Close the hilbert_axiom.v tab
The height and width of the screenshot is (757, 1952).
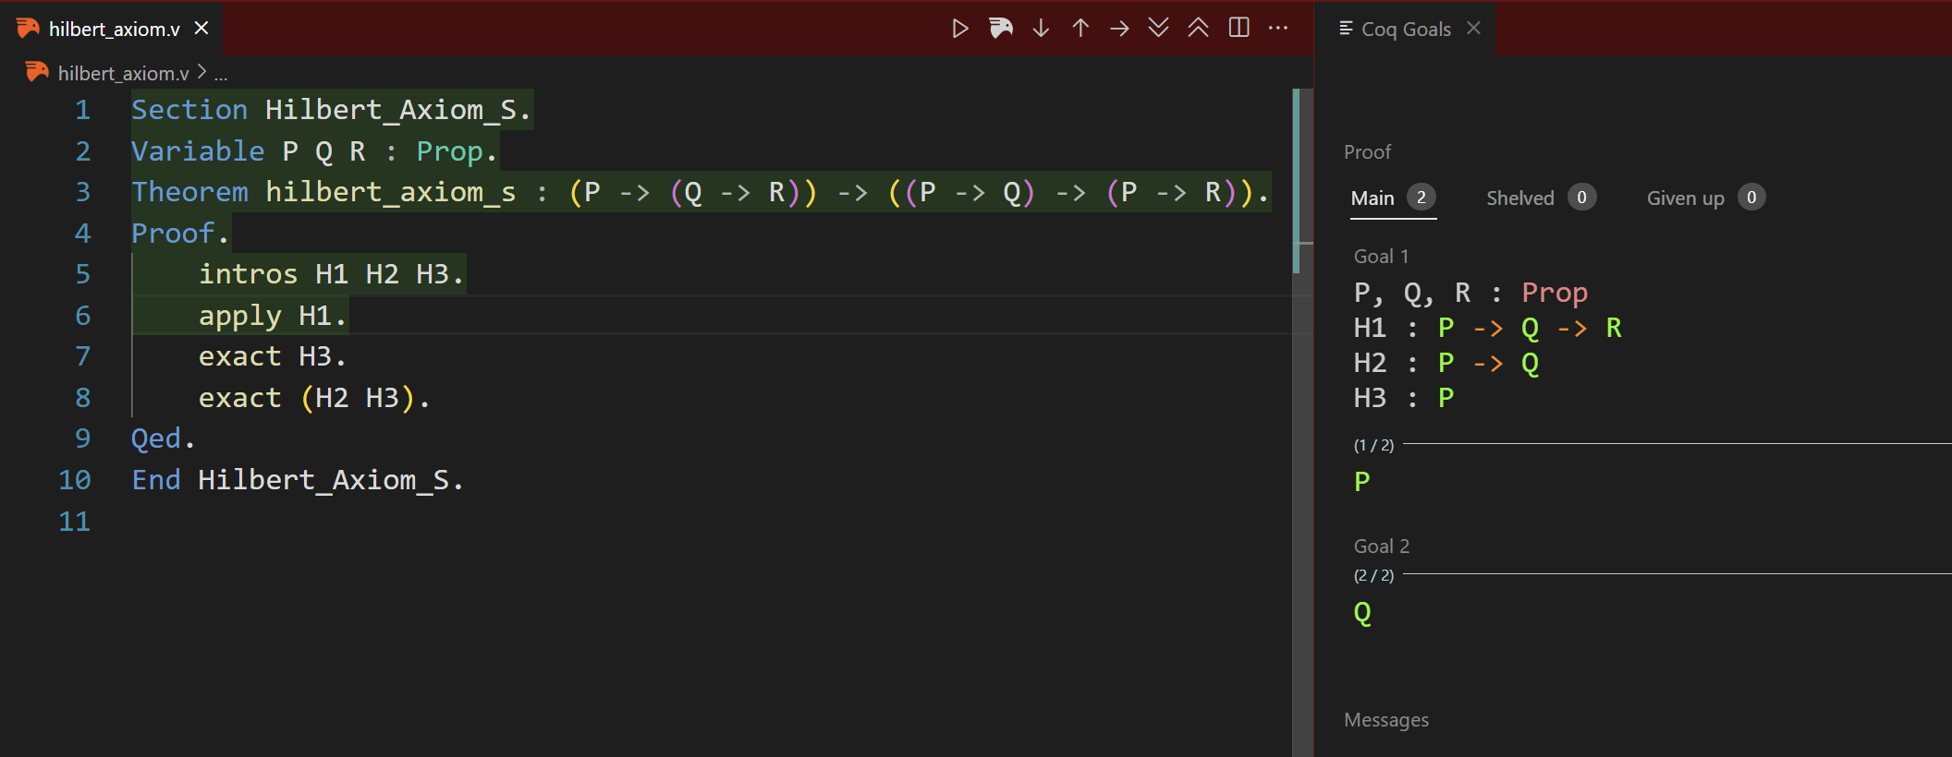[201, 30]
